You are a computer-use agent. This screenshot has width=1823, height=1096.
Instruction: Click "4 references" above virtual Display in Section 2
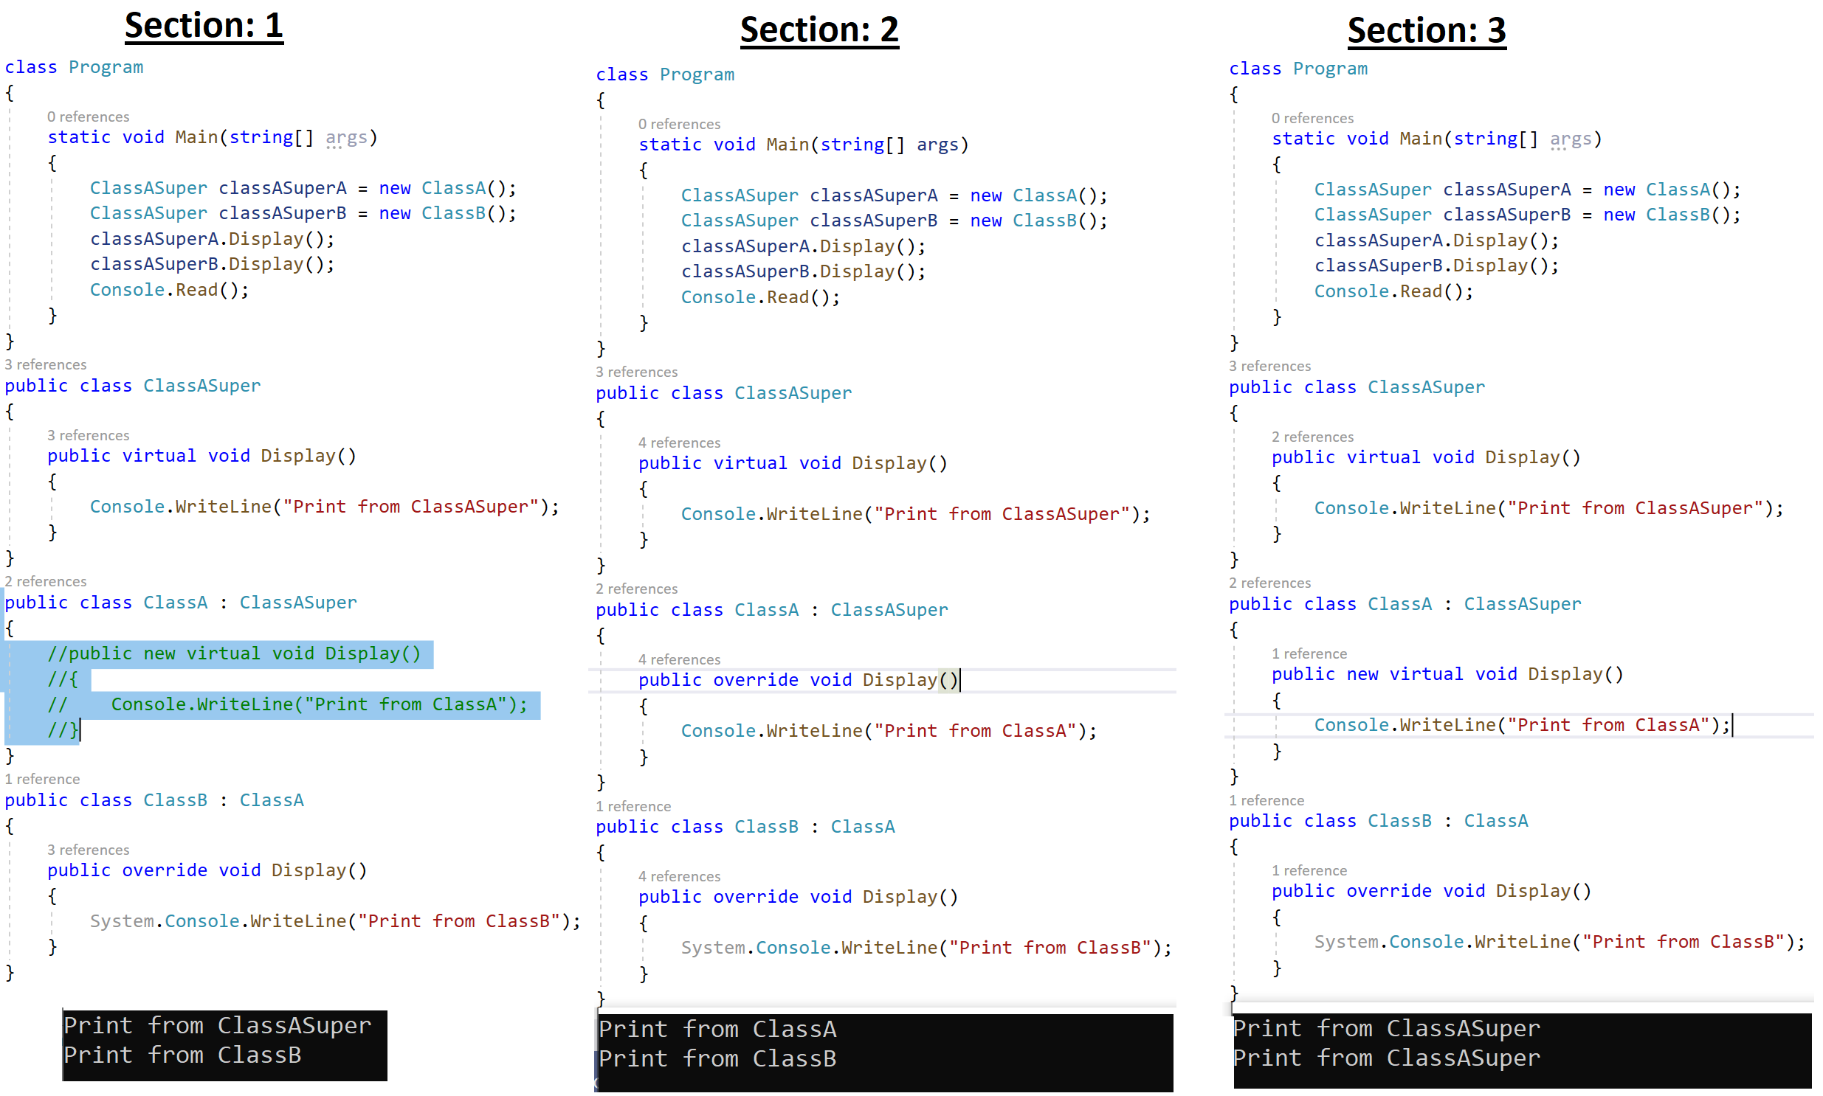pyautogui.click(x=679, y=443)
